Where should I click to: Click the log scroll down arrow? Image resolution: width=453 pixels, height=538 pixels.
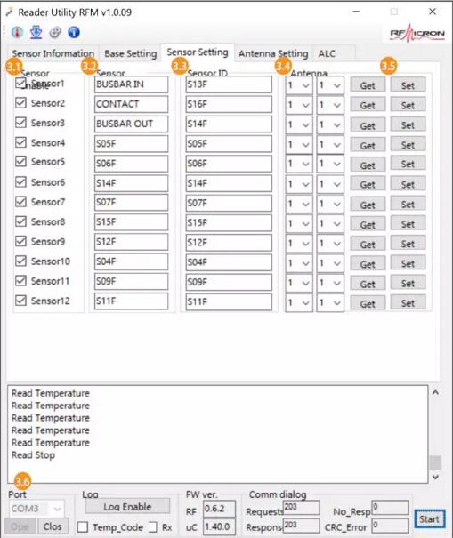435,477
